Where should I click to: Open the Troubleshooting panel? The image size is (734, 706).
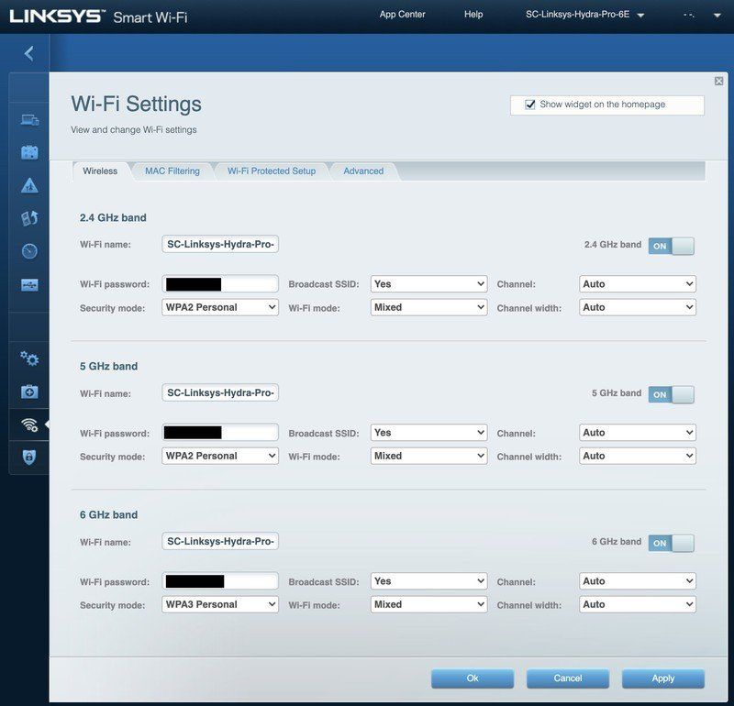click(28, 392)
